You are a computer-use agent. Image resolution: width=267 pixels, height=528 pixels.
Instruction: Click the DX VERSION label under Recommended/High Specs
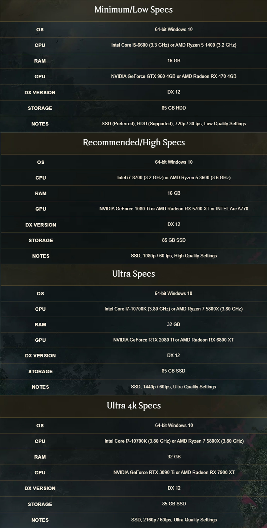pyautogui.click(x=41, y=225)
